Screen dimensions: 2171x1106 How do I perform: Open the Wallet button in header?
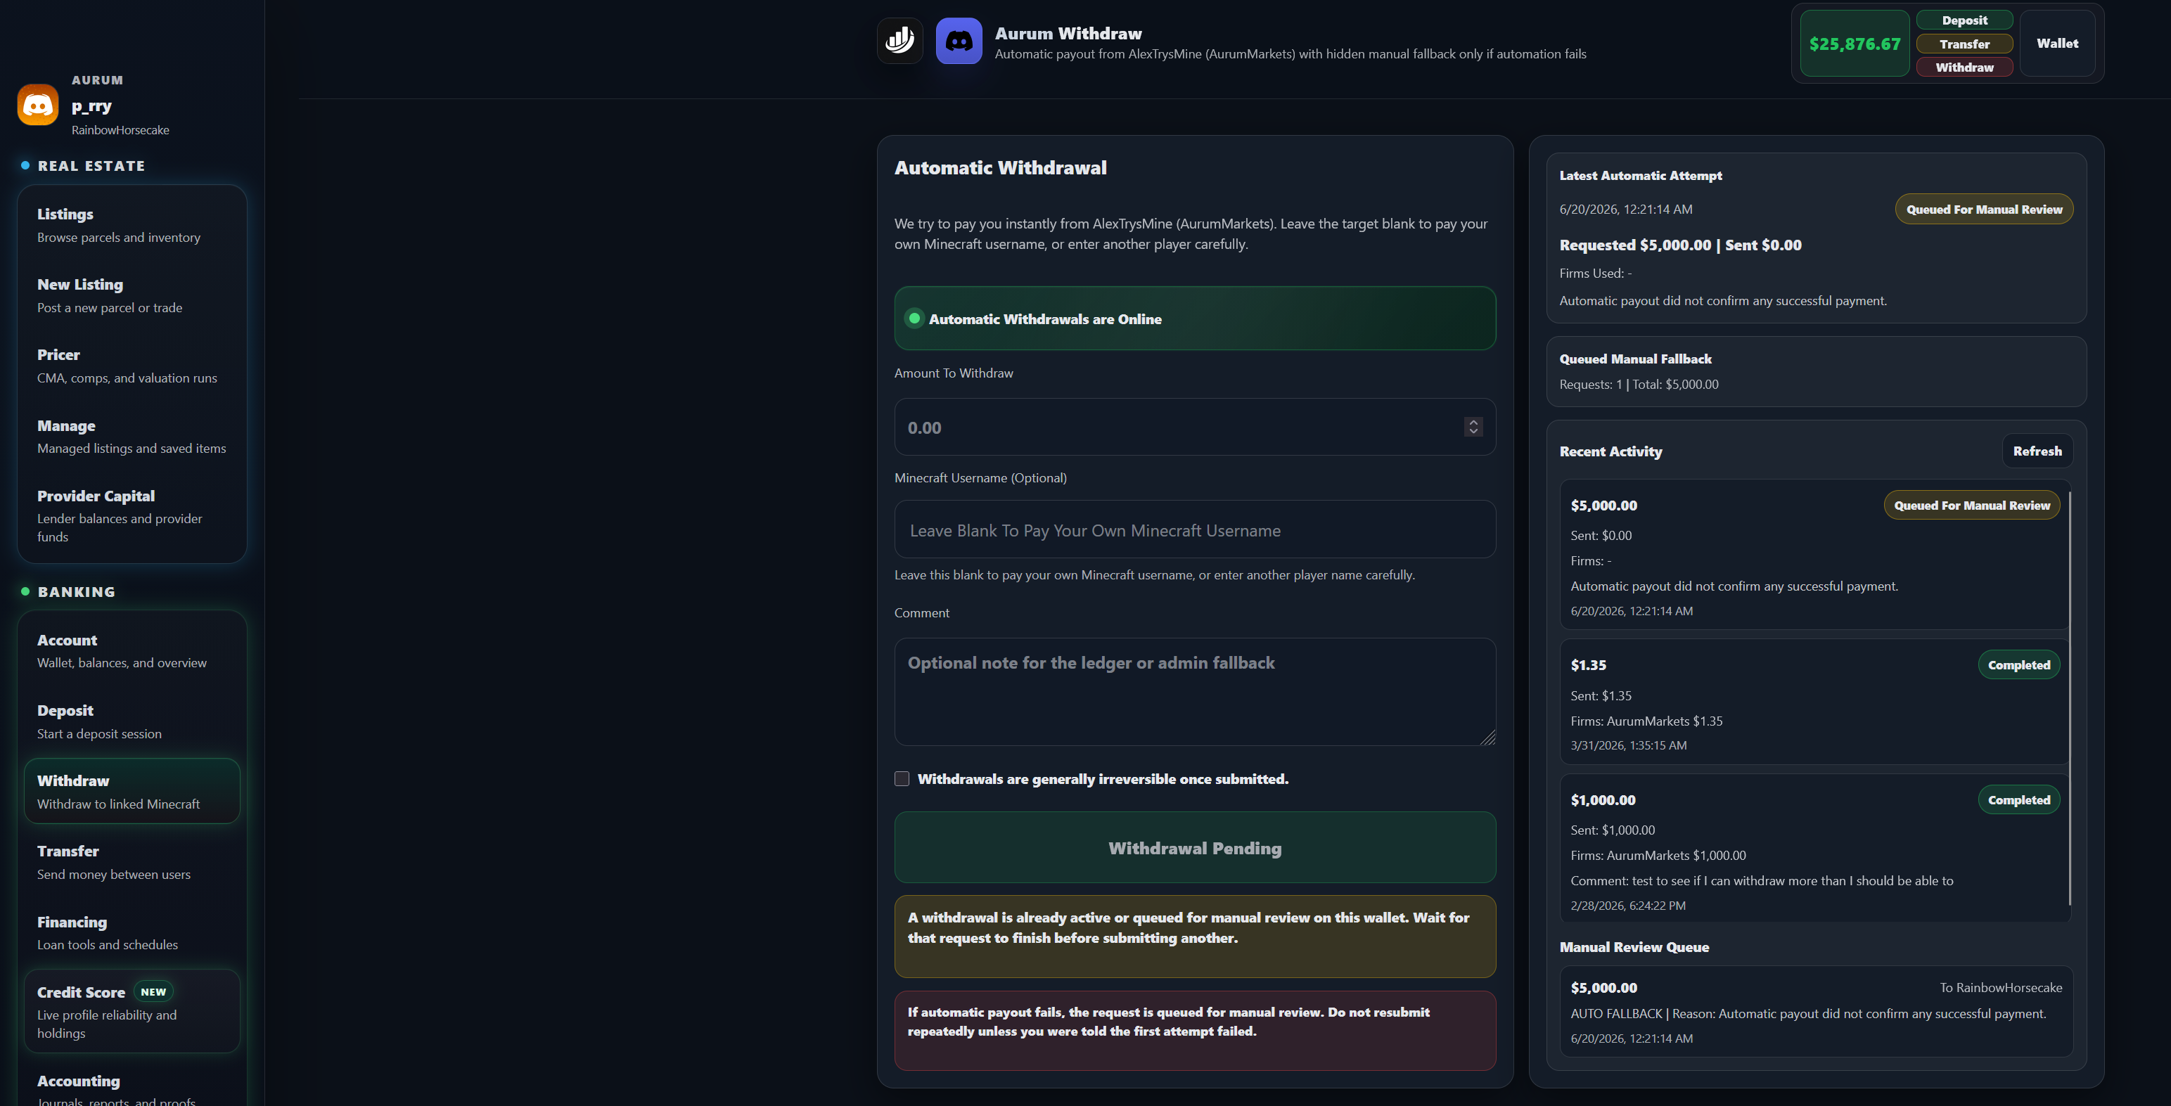pos(2057,43)
